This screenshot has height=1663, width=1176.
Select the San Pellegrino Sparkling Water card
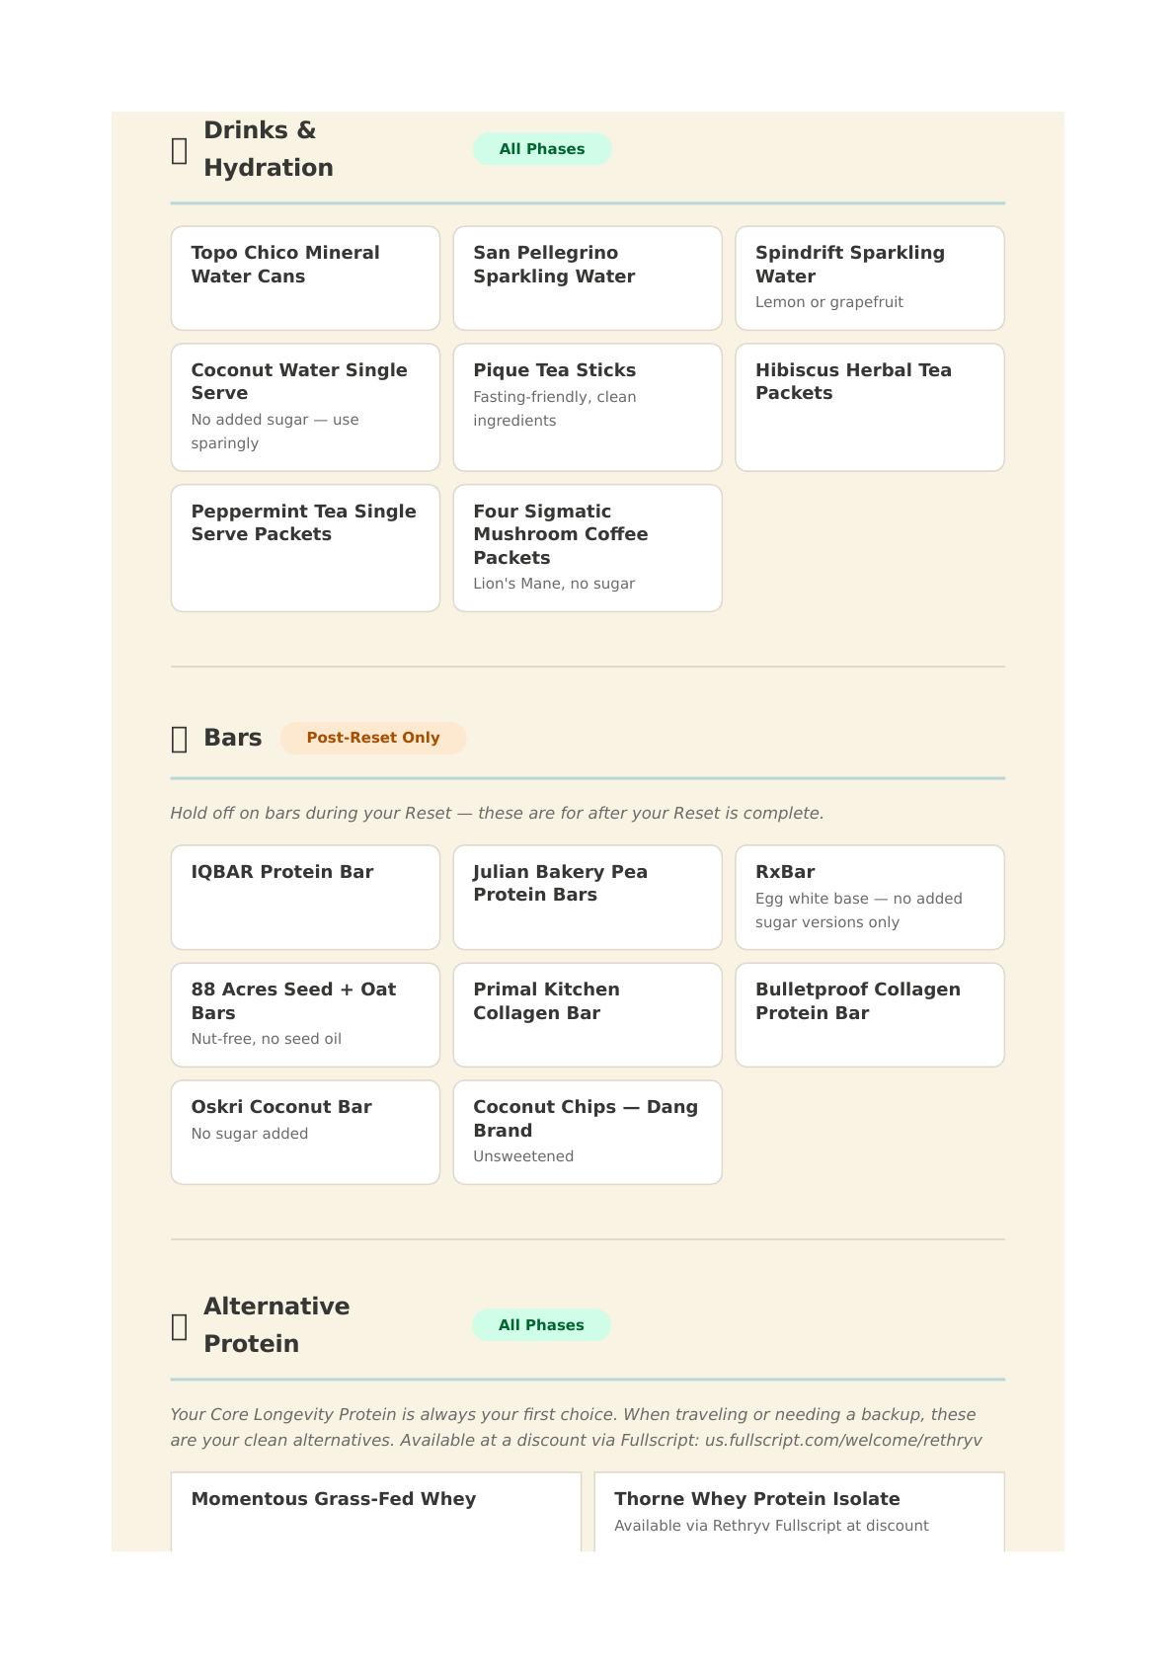click(x=588, y=278)
